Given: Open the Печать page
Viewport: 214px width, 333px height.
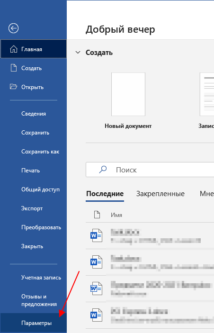Looking at the screenshot, I should tap(33, 171).
